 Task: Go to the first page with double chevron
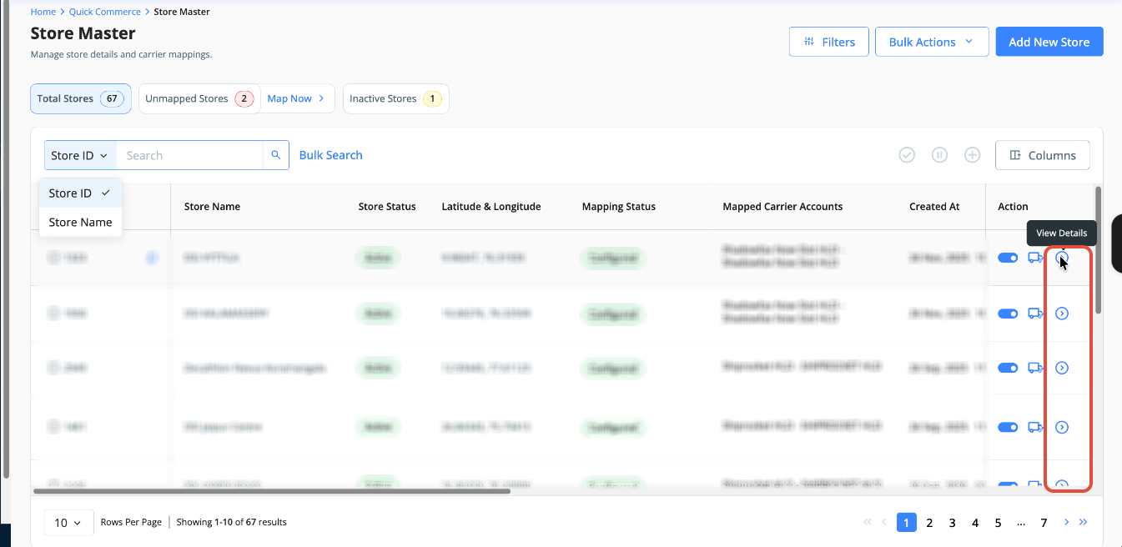(x=868, y=523)
